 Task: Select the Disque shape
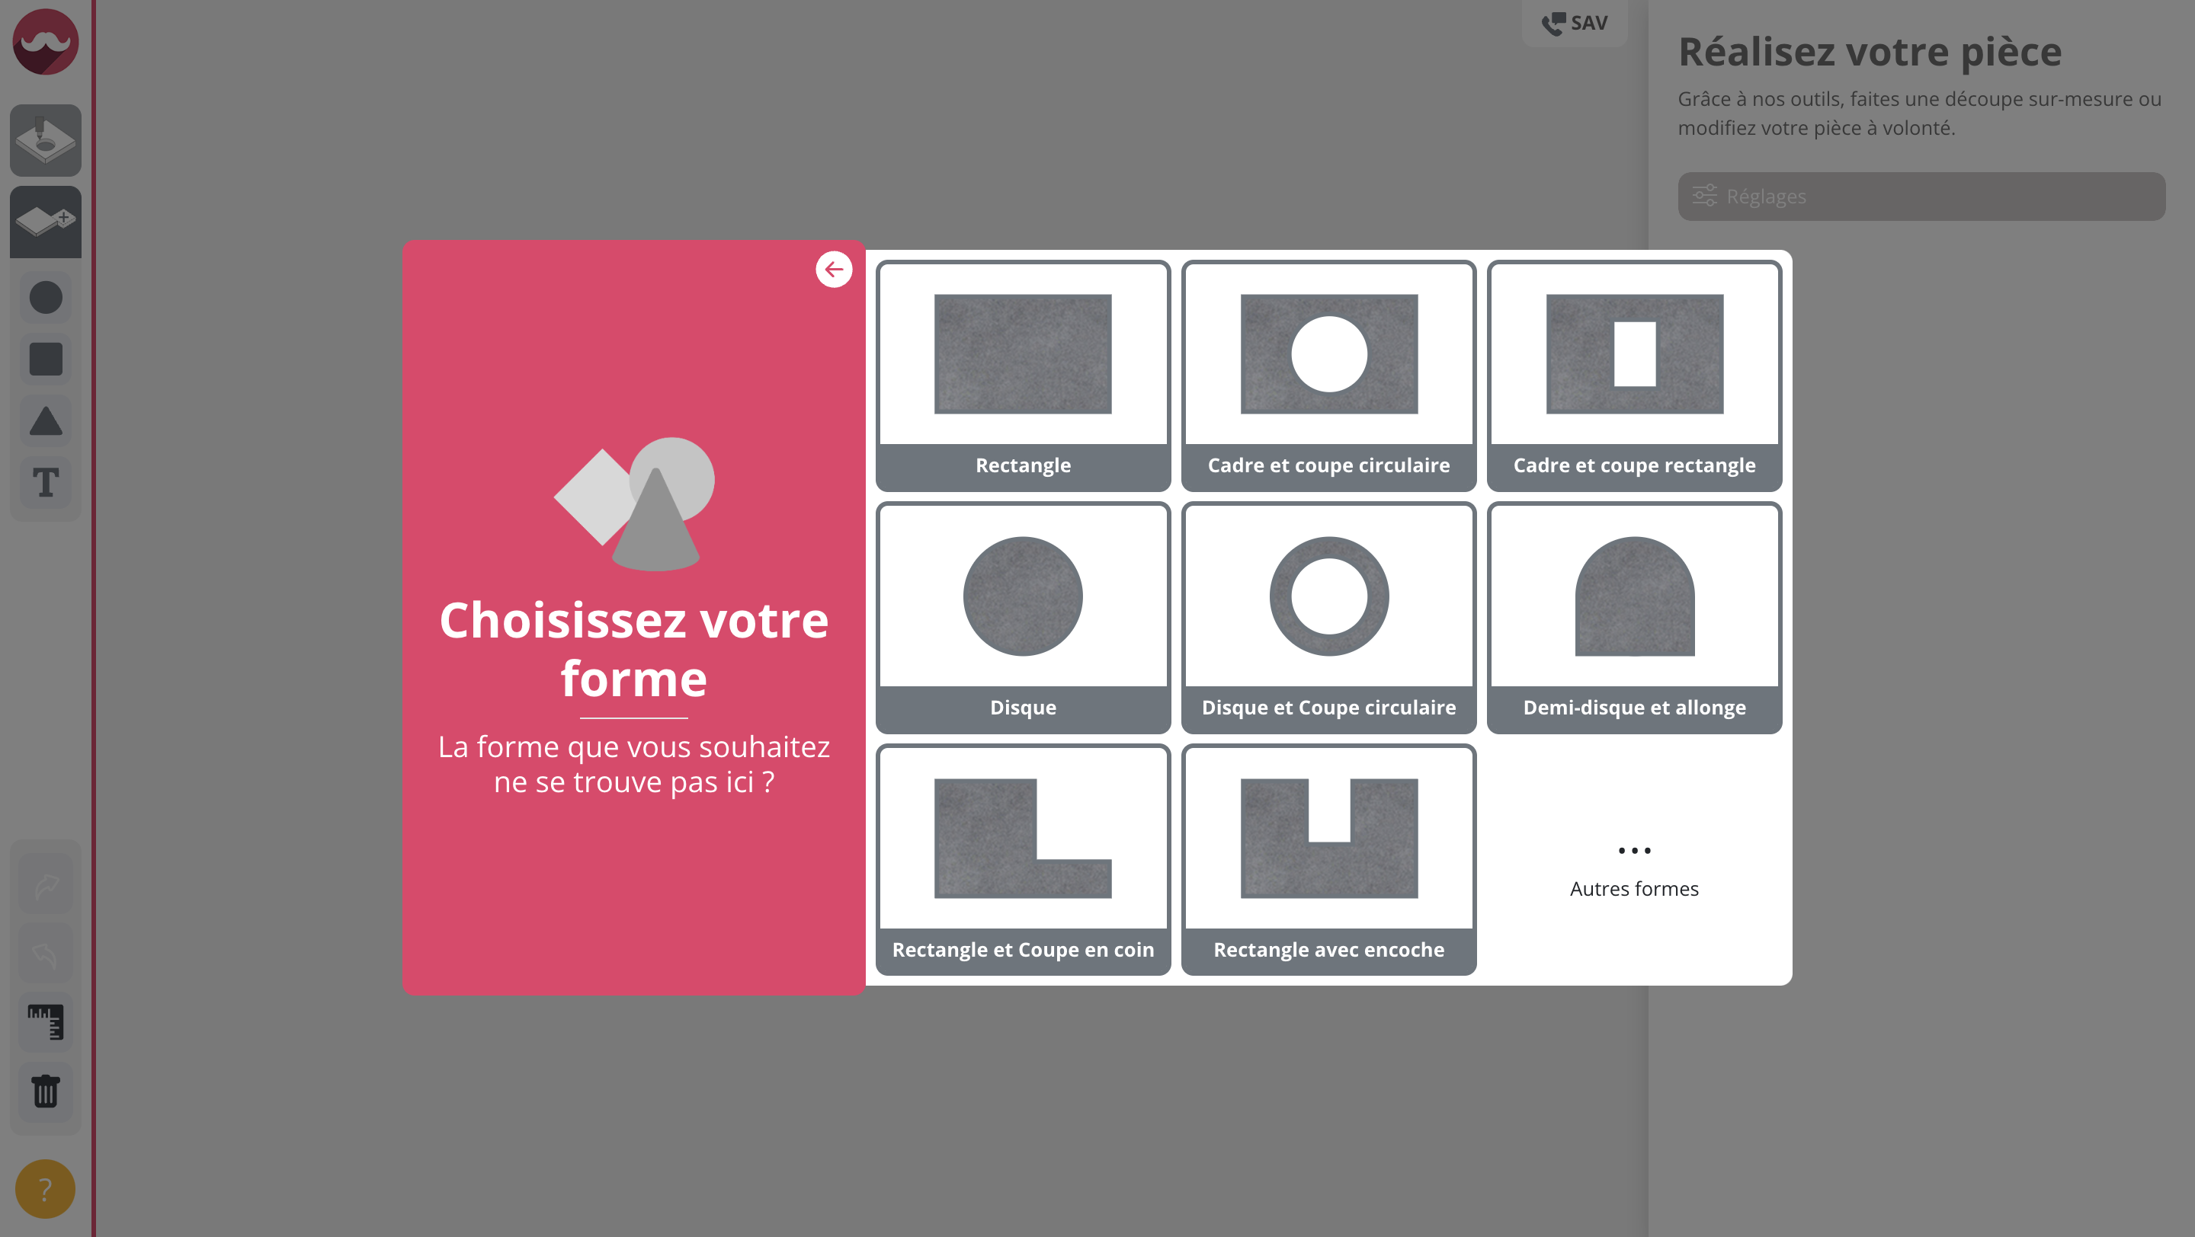[x=1023, y=617]
